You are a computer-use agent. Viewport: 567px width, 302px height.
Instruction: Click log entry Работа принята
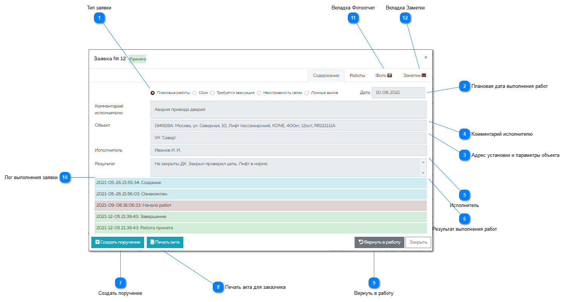coord(261,228)
